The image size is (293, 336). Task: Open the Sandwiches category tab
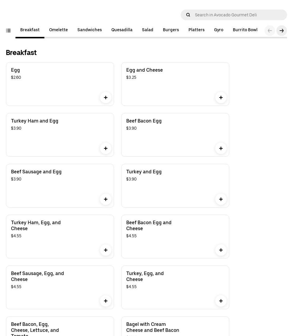pyautogui.click(x=90, y=30)
